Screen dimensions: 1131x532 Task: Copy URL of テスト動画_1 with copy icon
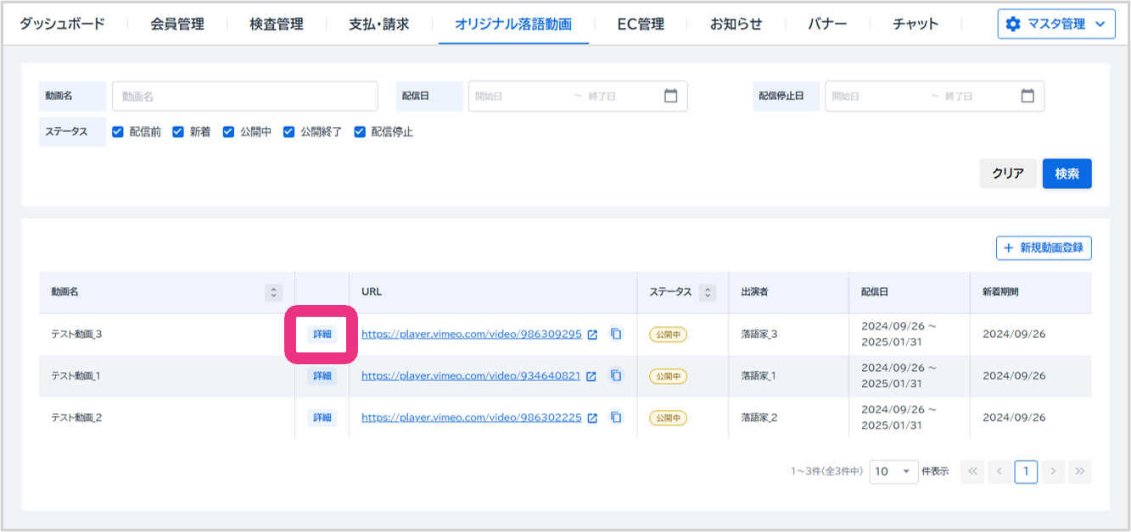616,375
